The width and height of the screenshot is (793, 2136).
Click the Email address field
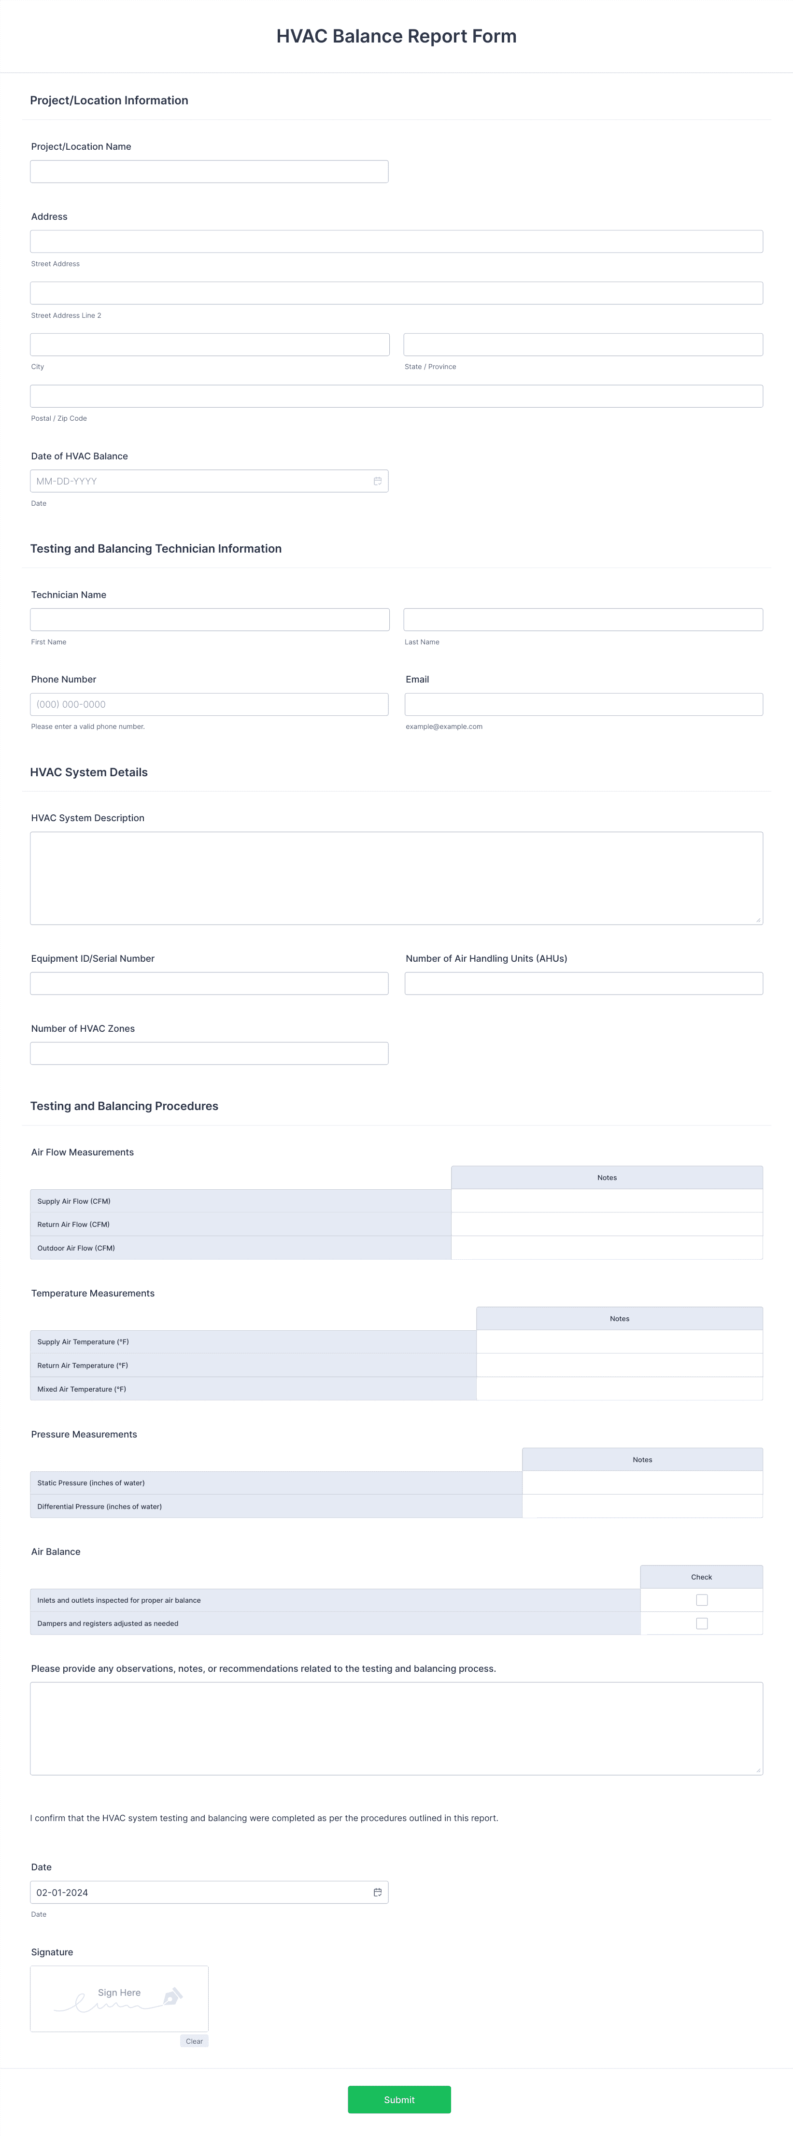point(584,705)
